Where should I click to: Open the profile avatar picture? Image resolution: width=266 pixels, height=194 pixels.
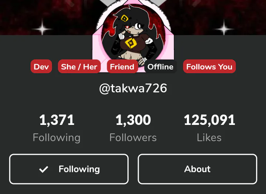(x=134, y=35)
